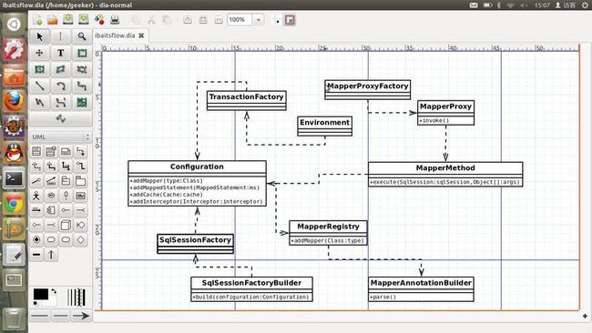Click the Paste toolbar icon
The height and width of the screenshot is (333, 592).
coord(166,20)
